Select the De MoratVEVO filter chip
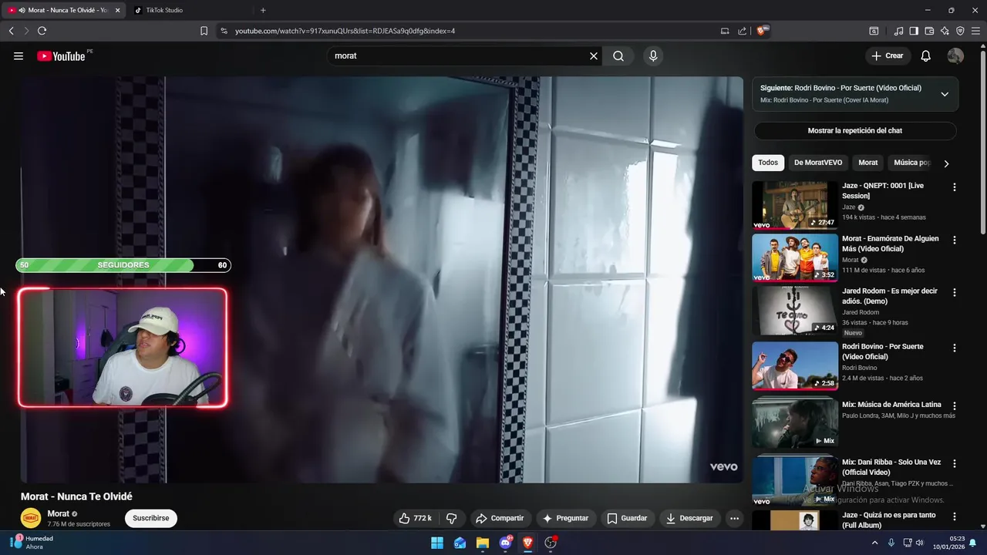The height and width of the screenshot is (555, 987). 818,163
